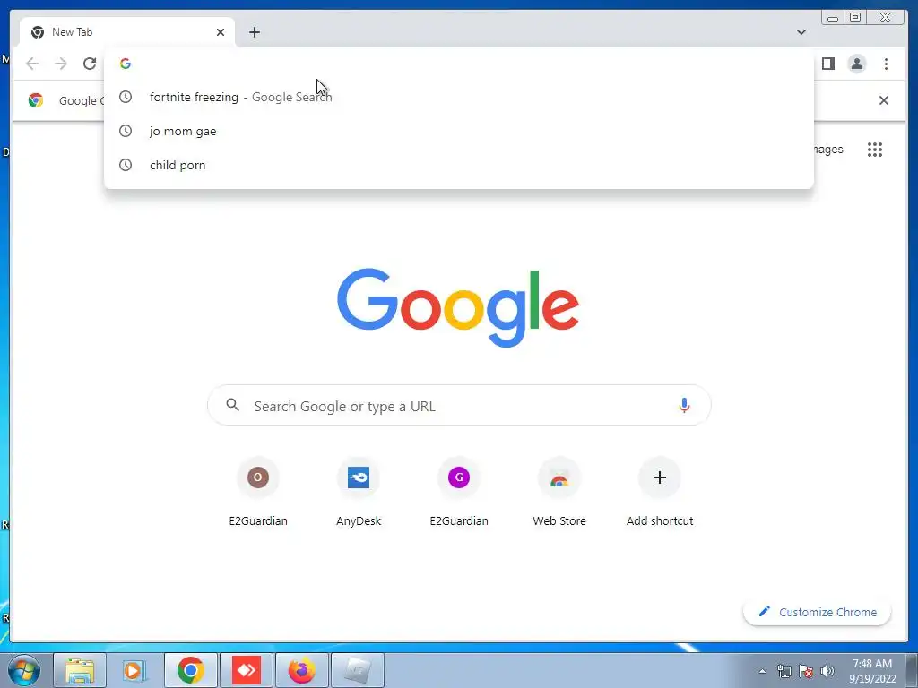
Task: Open the Chrome side panel
Action: [x=827, y=64]
